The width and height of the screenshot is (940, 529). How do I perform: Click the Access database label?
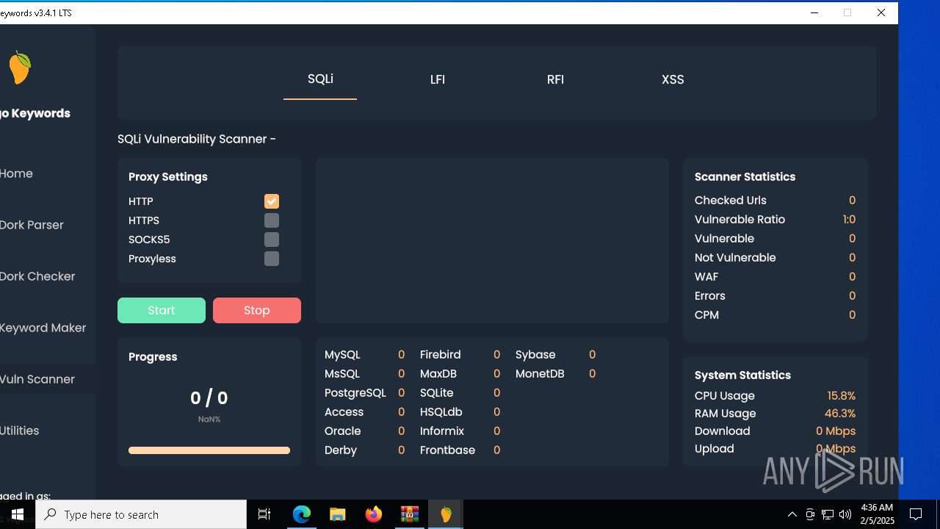point(344,412)
